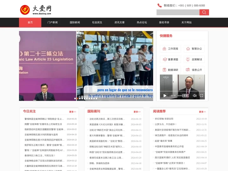Screen dimensions: 228x171
Task: Click the 大爱网 heart logo
Action: [x=25, y=10]
